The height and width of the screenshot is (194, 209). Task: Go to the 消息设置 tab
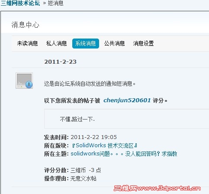coord(143,43)
